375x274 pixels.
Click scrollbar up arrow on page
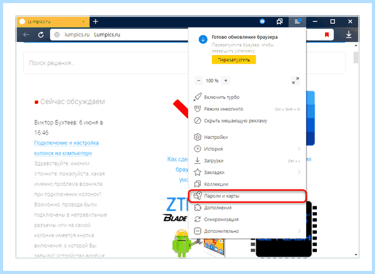pyautogui.click(x=356, y=46)
